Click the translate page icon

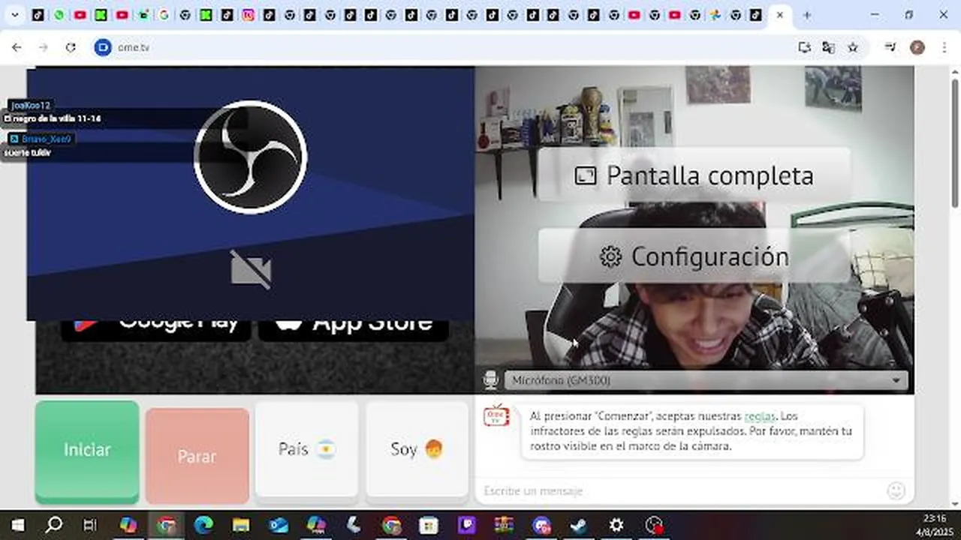829,47
